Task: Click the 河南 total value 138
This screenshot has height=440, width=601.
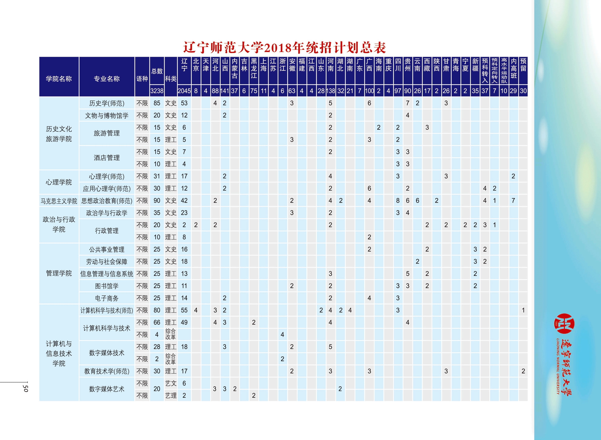Action: pyautogui.click(x=330, y=91)
